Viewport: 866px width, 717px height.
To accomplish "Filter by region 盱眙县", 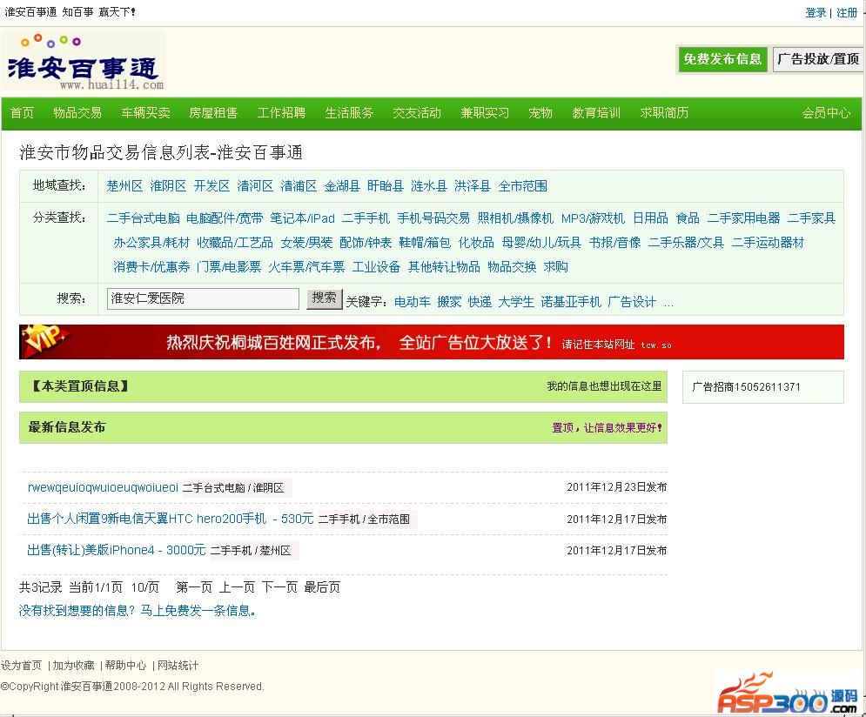I will (386, 186).
